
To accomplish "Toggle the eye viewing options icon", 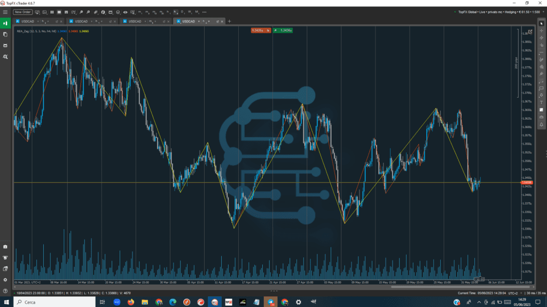I will pyautogui.click(x=125, y=12).
